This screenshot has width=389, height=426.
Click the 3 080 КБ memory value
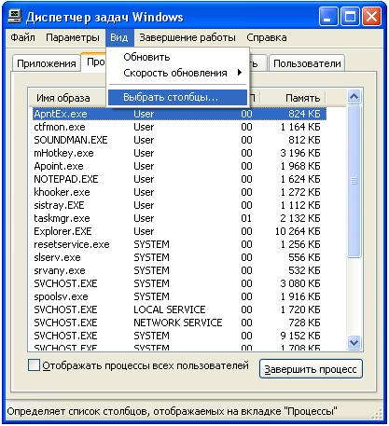[300, 283]
